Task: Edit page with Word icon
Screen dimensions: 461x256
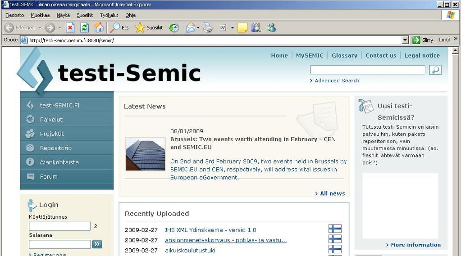Action: click(x=222, y=27)
